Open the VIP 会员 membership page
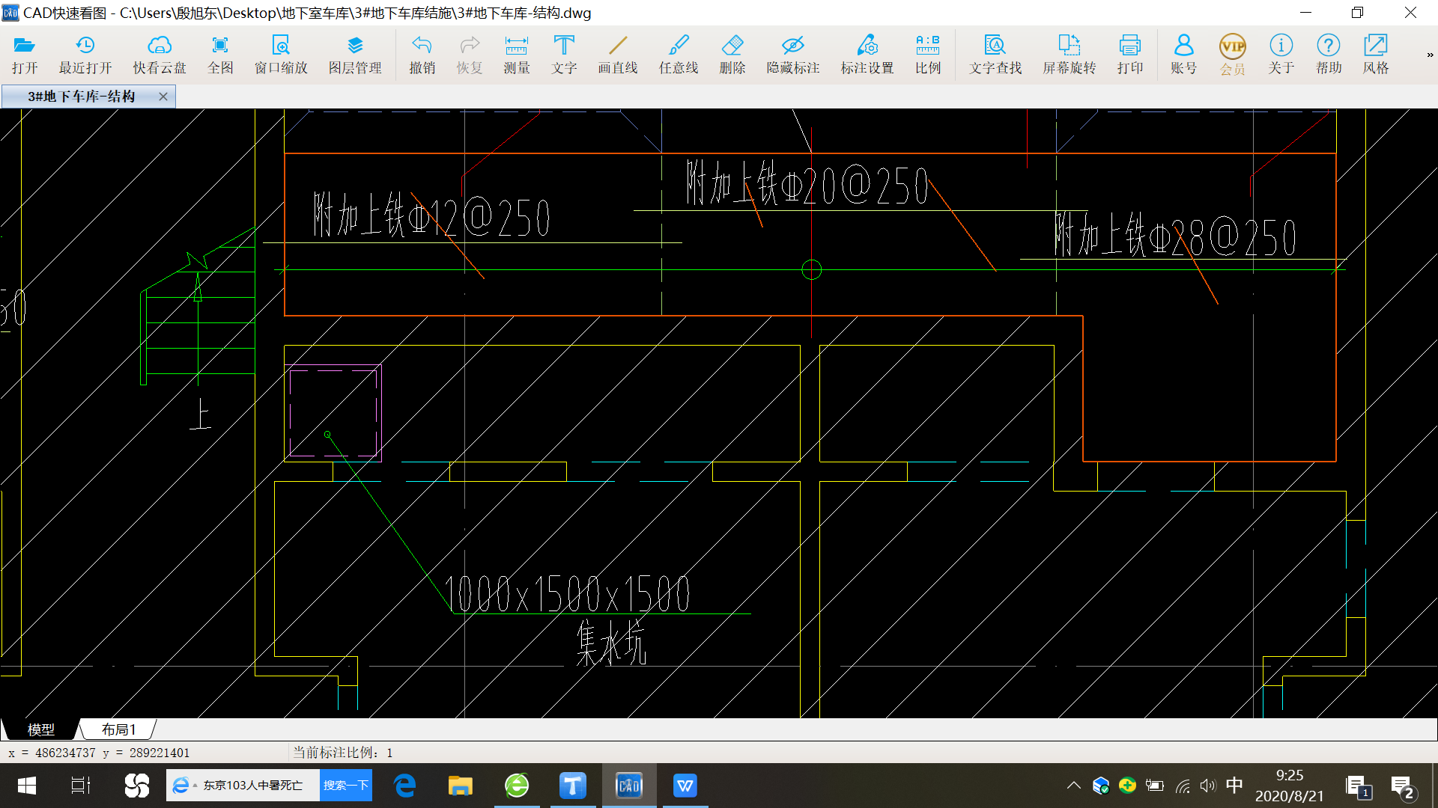 point(1233,55)
